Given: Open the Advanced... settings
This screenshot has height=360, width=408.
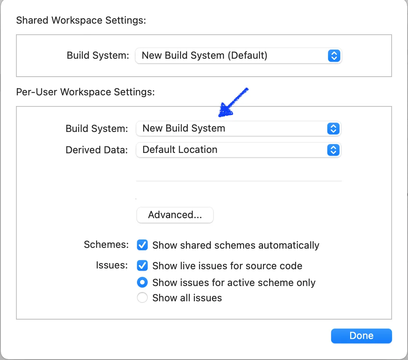Looking at the screenshot, I should tap(175, 215).
